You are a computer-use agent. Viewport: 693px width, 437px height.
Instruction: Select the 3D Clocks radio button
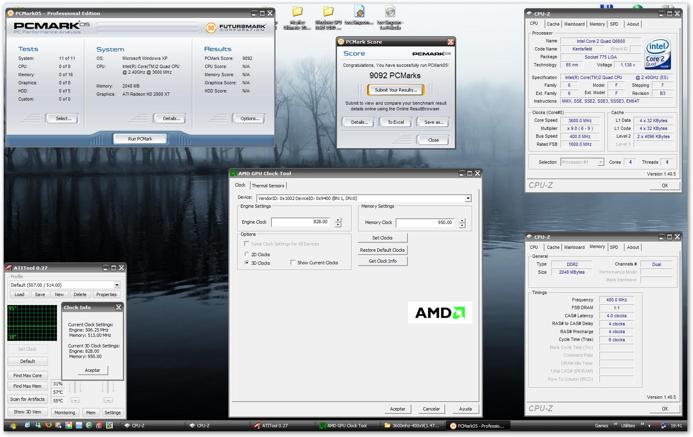click(x=247, y=263)
